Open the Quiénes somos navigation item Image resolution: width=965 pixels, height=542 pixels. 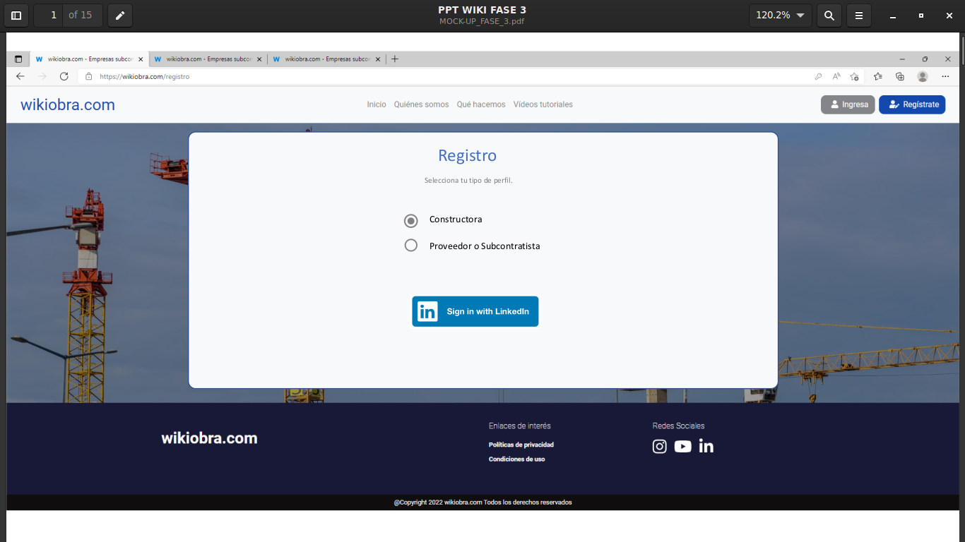(x=421, y=104)
